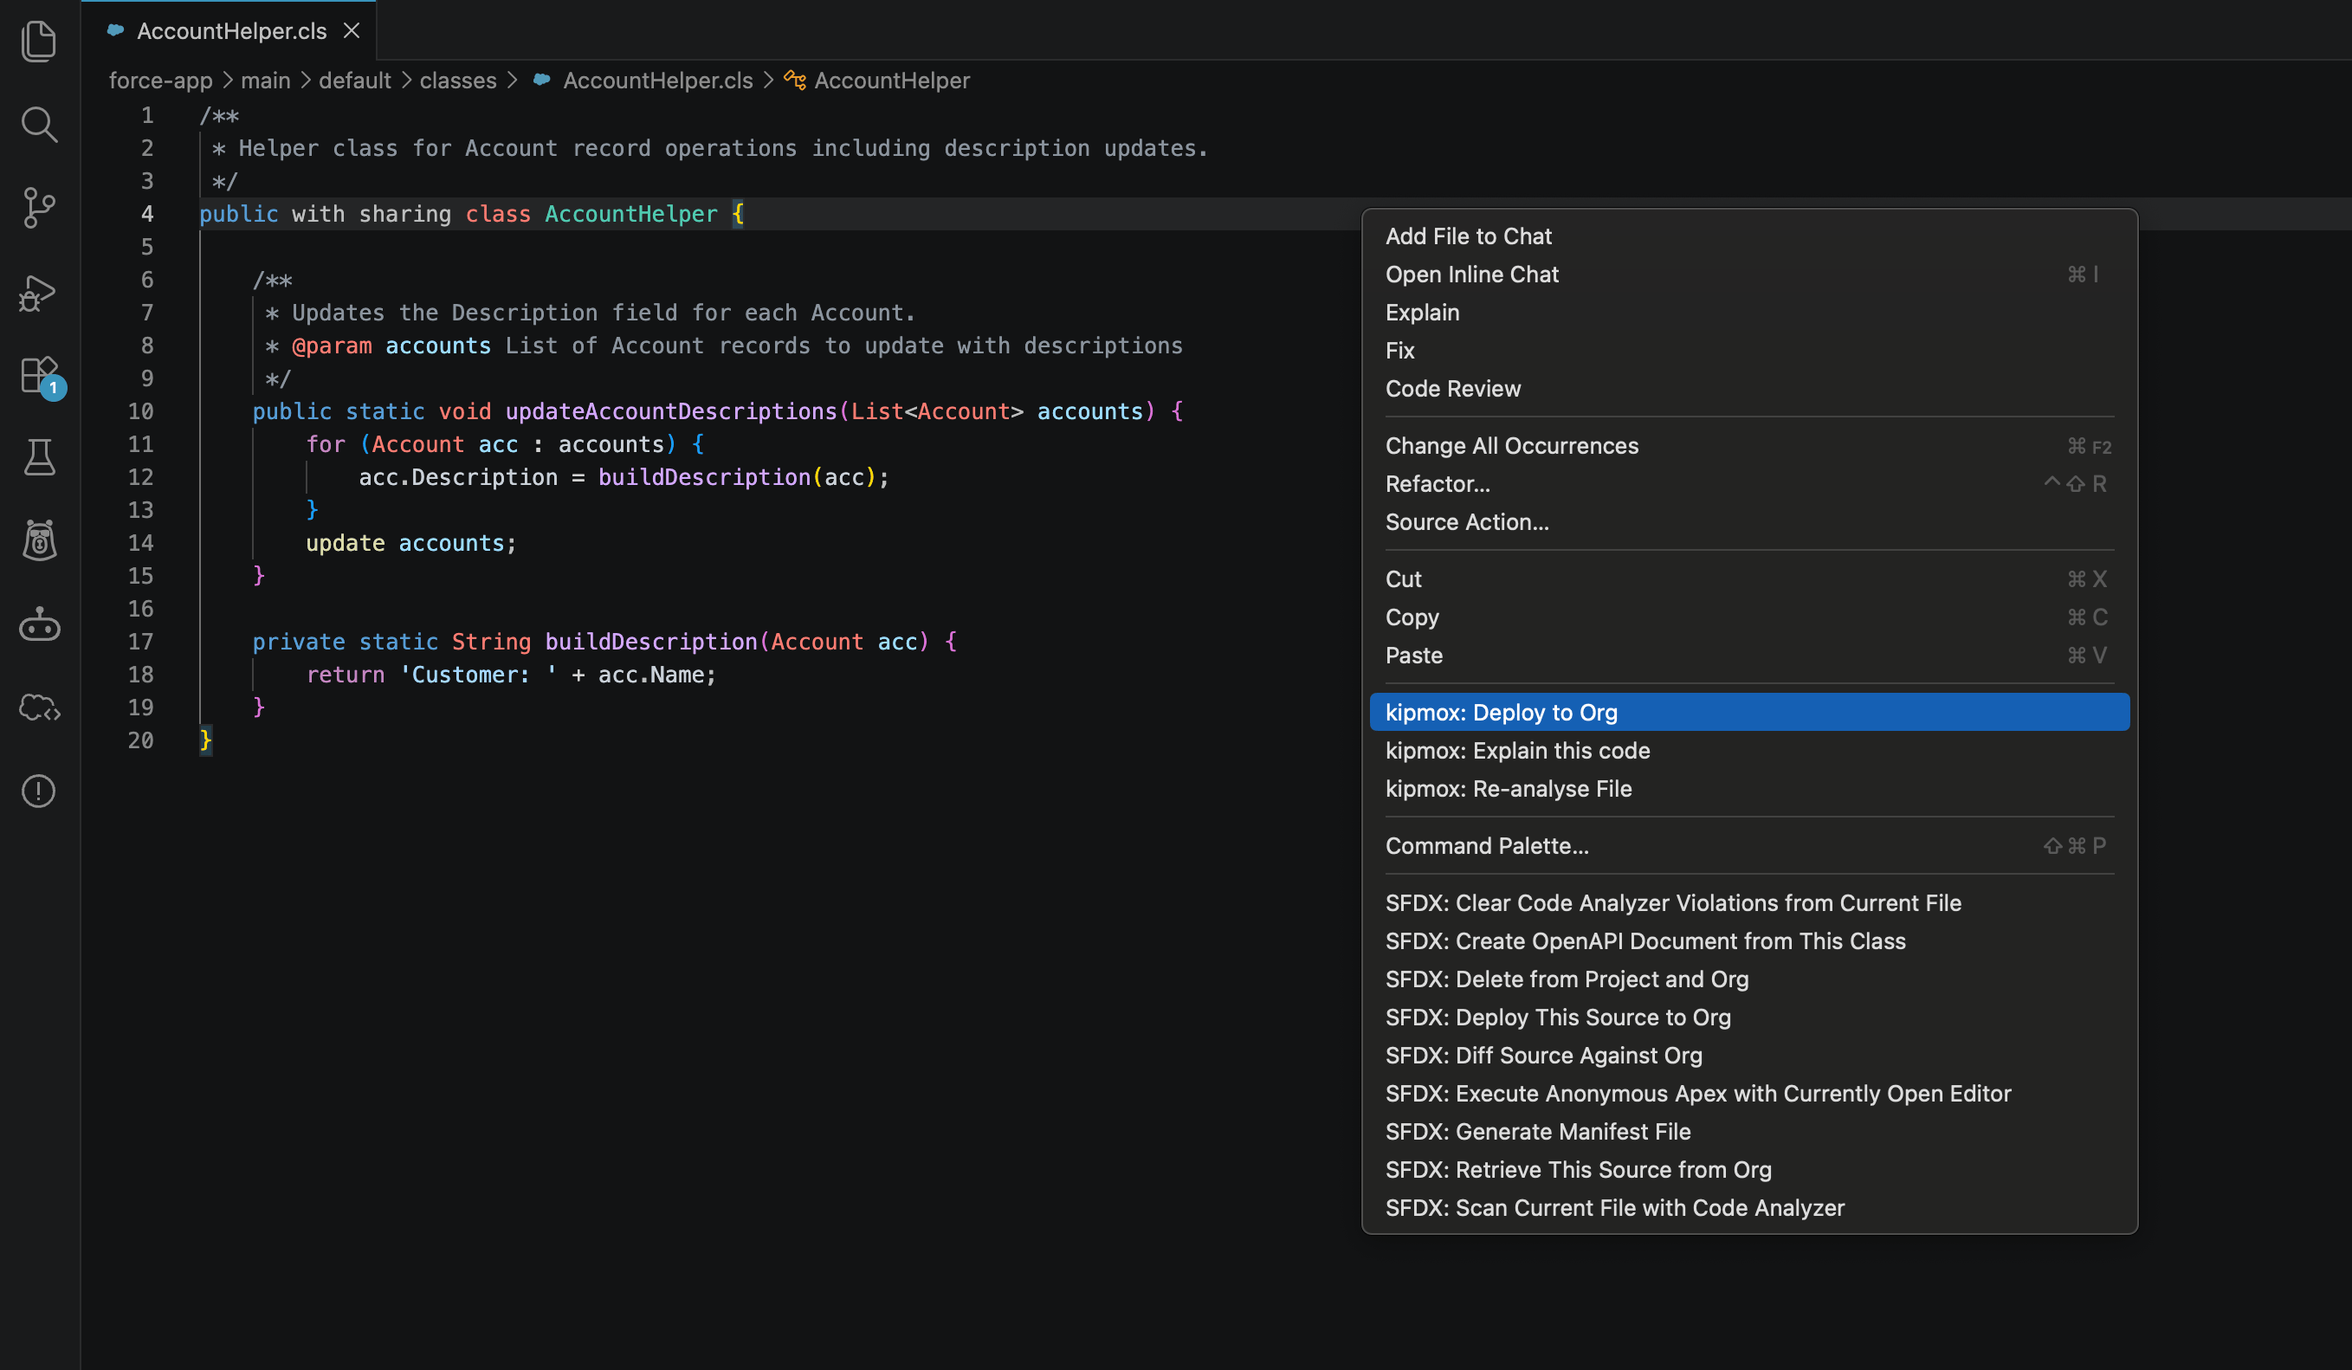Open the Search view icon

[x=39, y=124]
